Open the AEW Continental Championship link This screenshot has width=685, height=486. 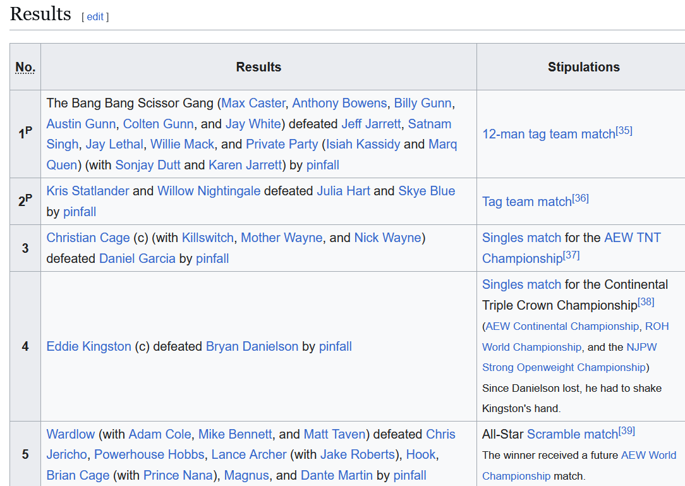click(x=562, y=327)
